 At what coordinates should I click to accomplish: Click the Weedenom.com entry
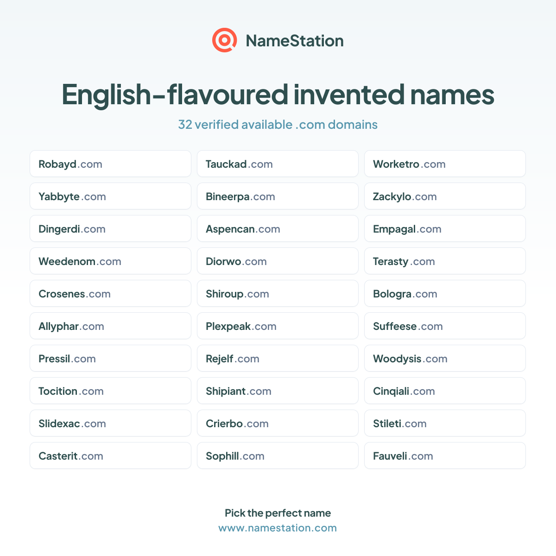[110, 261]
